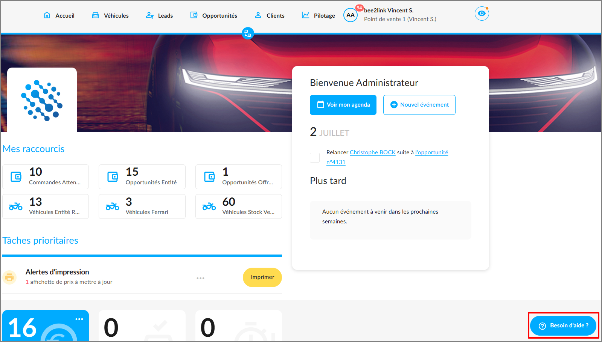Image resolution: width=602 pixels, height=342 pixels.
Task: Open the three-dot menu for Alertes d'impression
Action: (200, 278)
